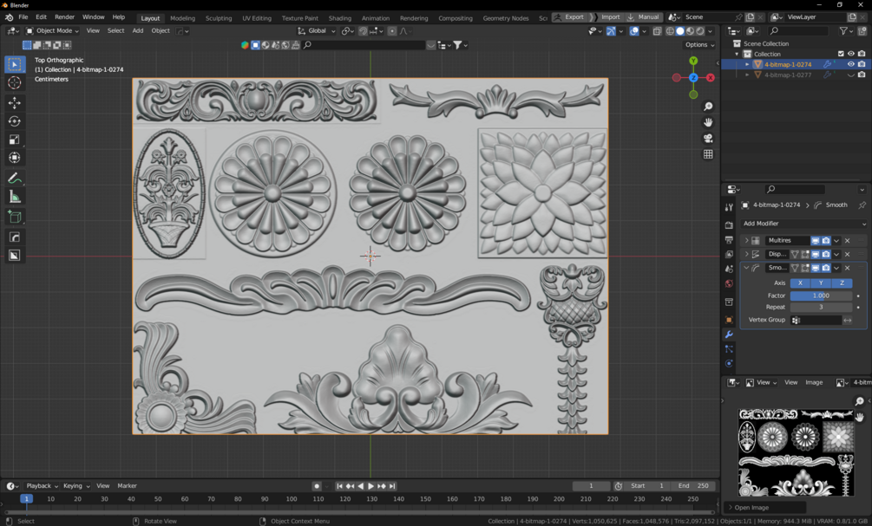Image resolution: width=872 pixels, height=526 pixels.
Task: Click the Smooth modifier Factor slider
Action: [820, 295]
